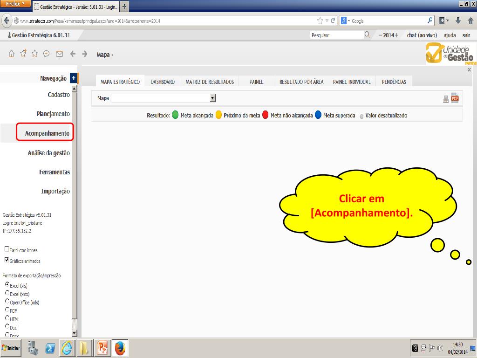This screenshot has width=477, height=358.
Task: Open the favorites star icon
Action: tap(34, 54)
